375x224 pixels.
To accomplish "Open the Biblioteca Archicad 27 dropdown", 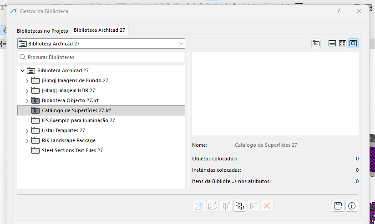I will 101,44.
